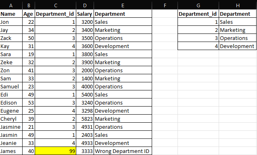
Task: Select the cell containing 'Jasmine'
Action: click(11, 127)
